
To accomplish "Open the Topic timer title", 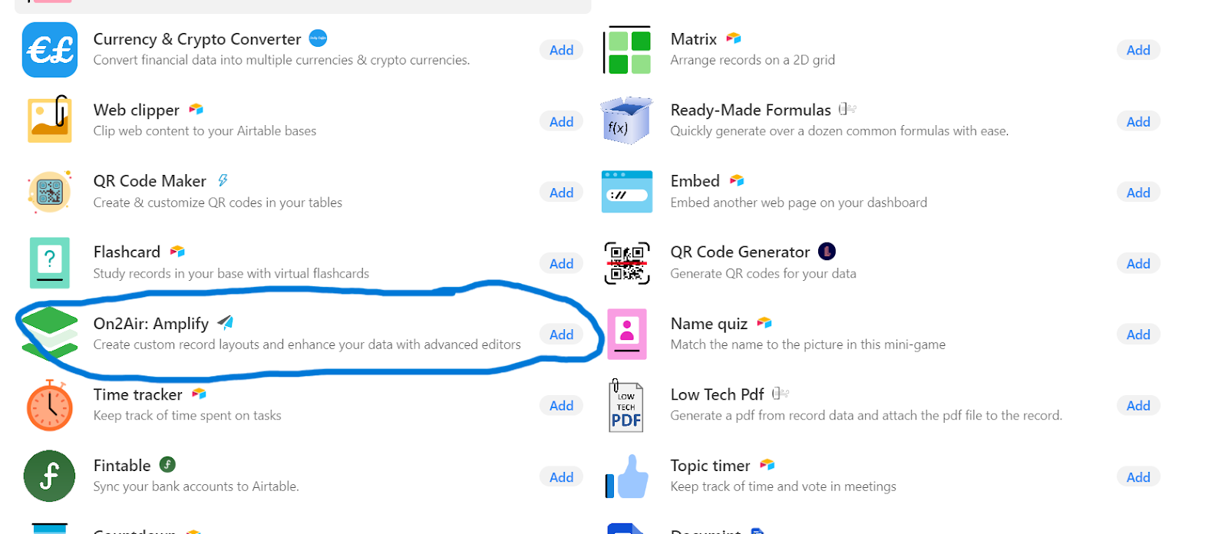I will click(x=710, y=466).
